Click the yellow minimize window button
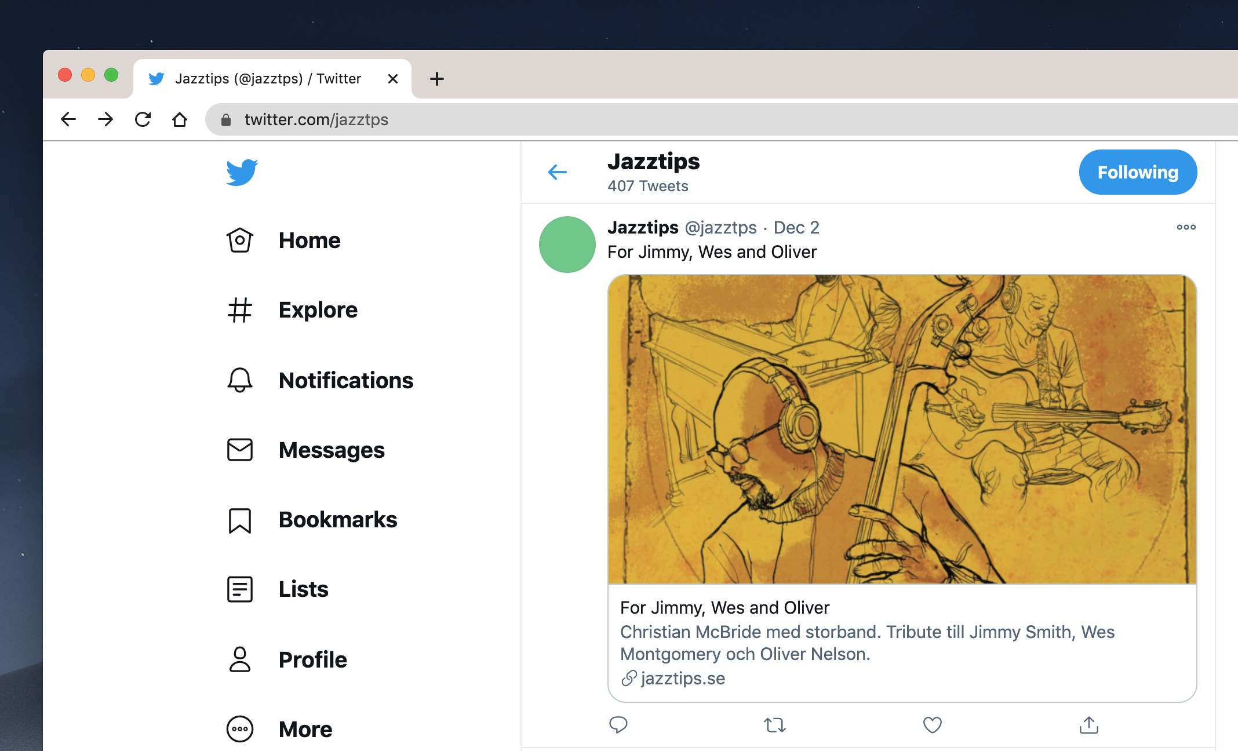The height and width of the screenshot is (751, 1238). pyautogui.click(x=88, y=75)
